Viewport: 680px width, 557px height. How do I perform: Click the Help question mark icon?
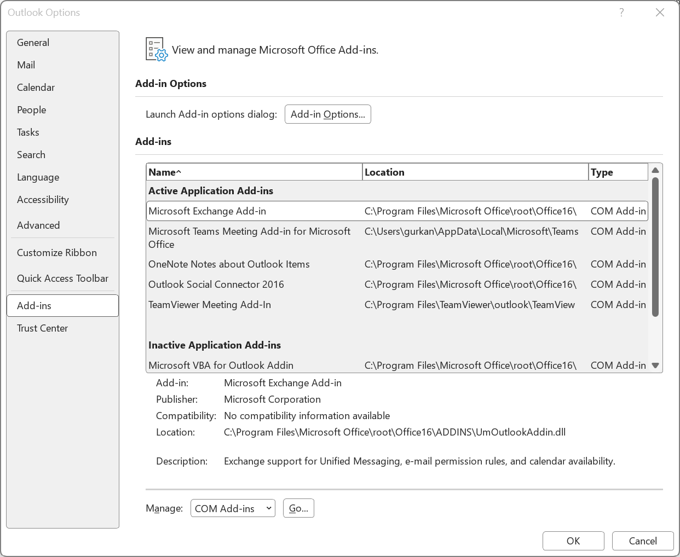pos(621,13)
